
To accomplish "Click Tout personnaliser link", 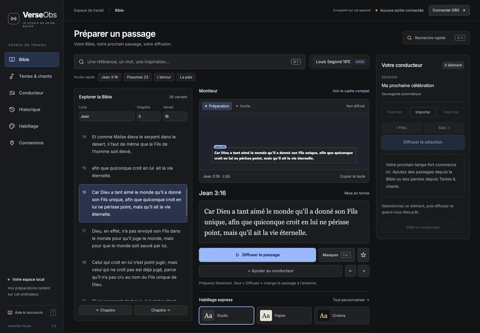I will pos(351,300).
